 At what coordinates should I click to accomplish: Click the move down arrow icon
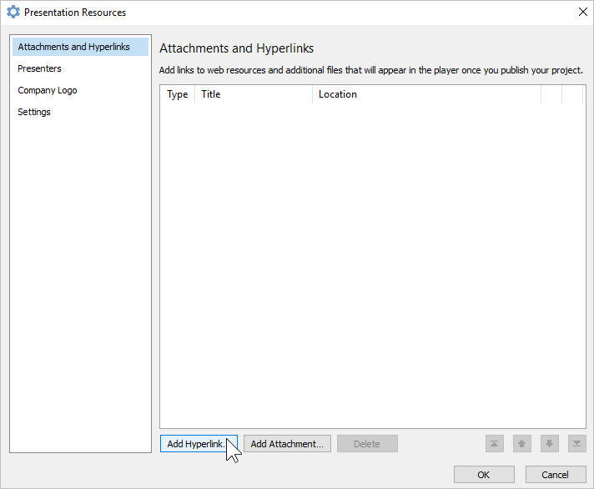(549, 444)
